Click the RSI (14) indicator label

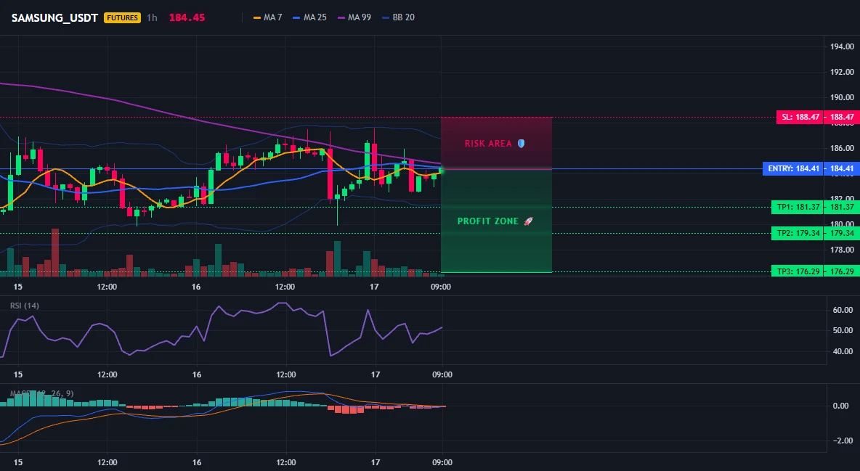(x=25, y=306)
